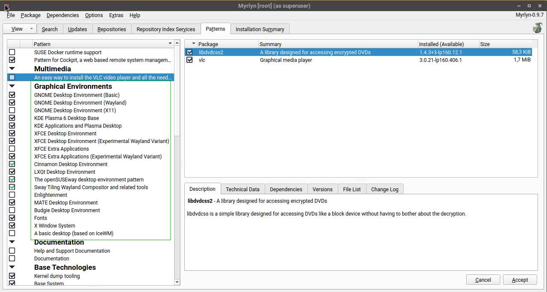The width and height of the screenshot is (547, 292).
Task: Collapse the Multimedia category
Action: pyautogui.click(x=12, y=69)
